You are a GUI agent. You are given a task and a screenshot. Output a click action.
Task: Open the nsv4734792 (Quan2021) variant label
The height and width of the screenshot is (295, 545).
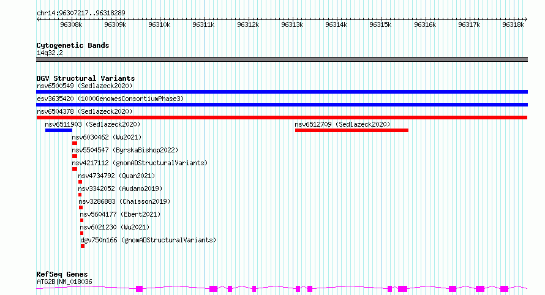(x=116, y=176)
